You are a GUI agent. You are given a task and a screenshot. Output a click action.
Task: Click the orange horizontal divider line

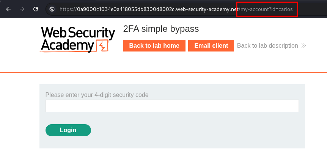coord(163,72)
